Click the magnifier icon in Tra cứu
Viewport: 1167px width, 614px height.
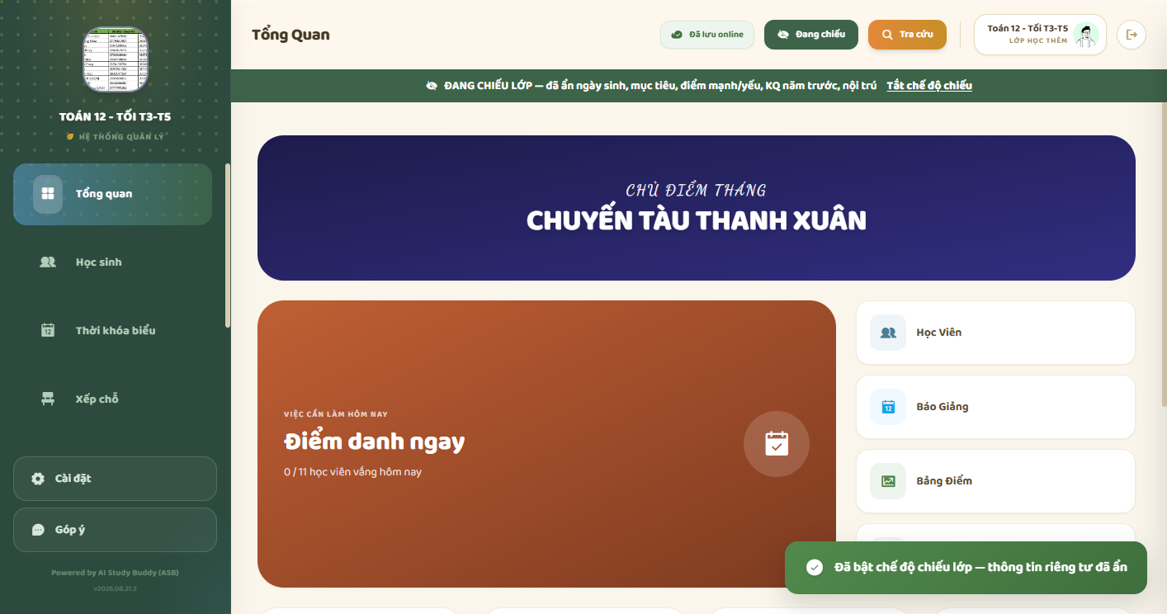point(887,35)
